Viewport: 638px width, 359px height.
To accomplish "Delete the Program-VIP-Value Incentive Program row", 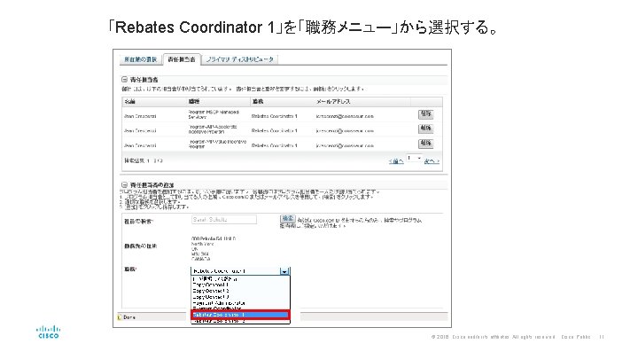I will tap(425, 144).
